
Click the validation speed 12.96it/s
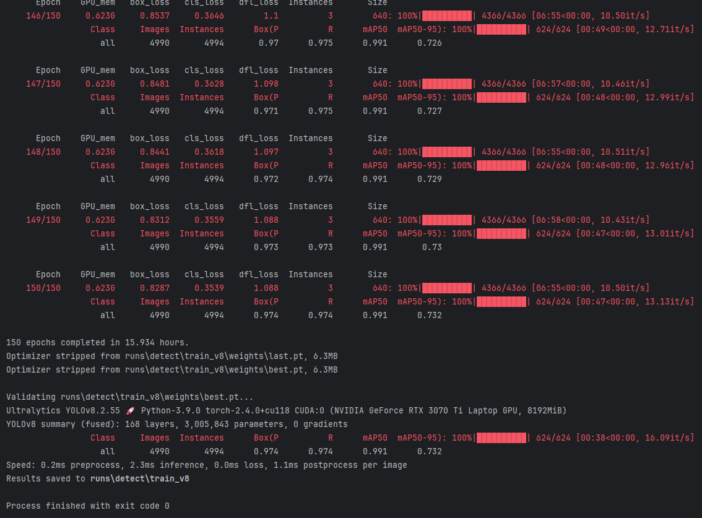click(x=667, y=166)
